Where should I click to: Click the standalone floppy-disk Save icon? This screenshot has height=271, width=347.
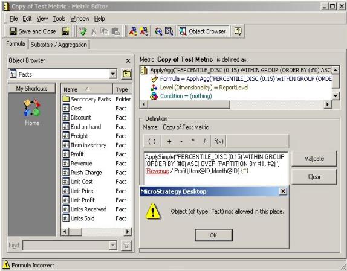(65, 31)
